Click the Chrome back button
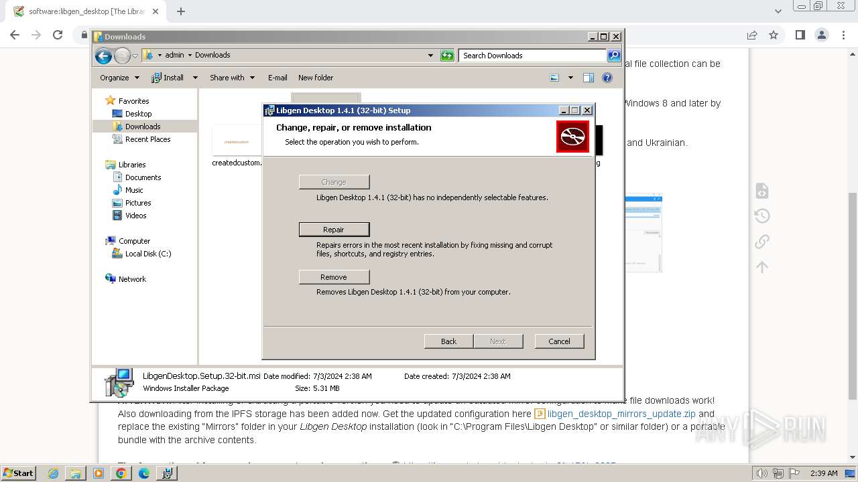This screenshot has height=482, width=858. tap(15, 35)
